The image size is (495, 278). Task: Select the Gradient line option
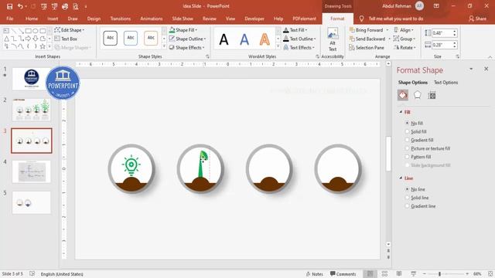click(407, 206)
